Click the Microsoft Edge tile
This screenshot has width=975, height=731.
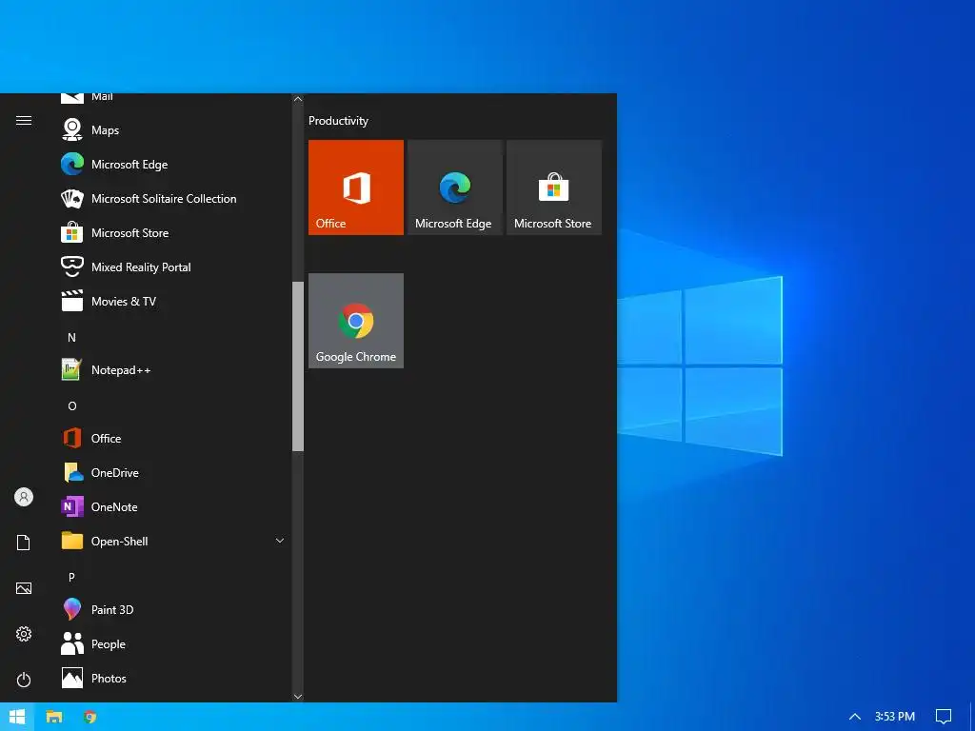point(454,188)
